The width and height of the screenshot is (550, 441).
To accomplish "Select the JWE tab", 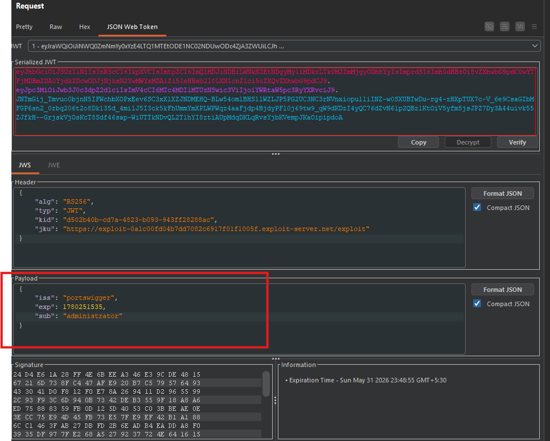I will 54,165.
